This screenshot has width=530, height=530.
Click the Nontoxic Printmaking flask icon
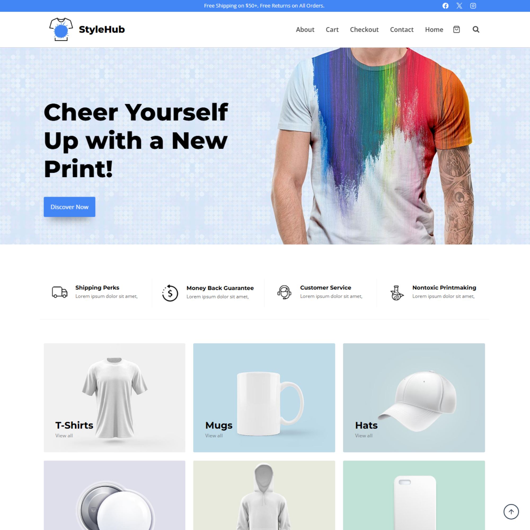click(x=396, y=293)
